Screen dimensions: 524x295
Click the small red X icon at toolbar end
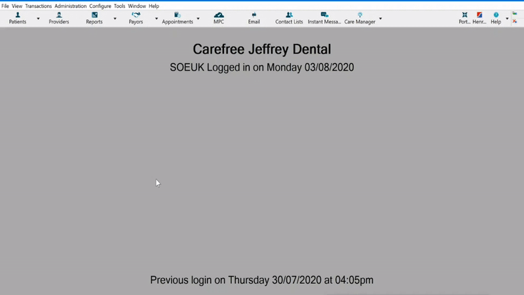point(515,22)
